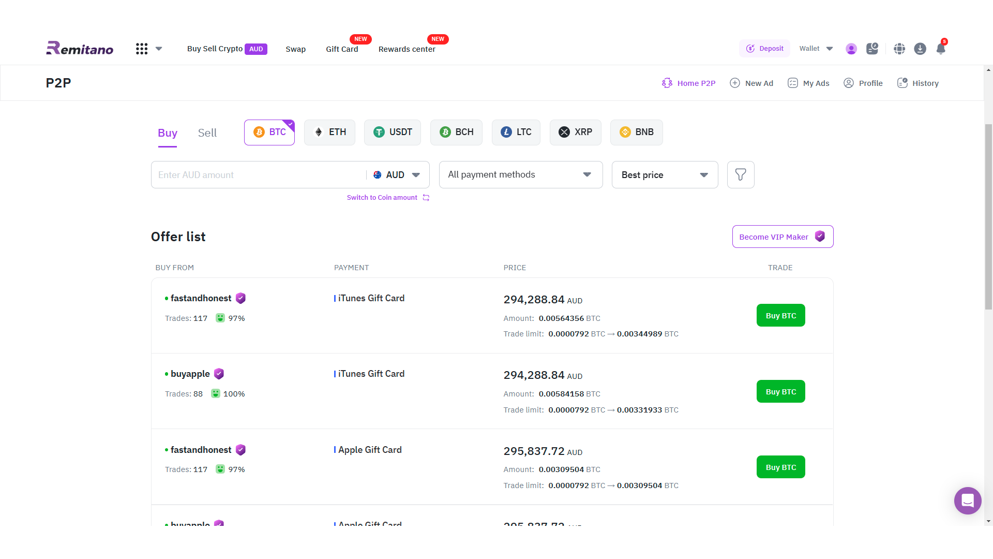Click the P2P page title
This screenshot has width=993, height=559.
coord(58,83)
